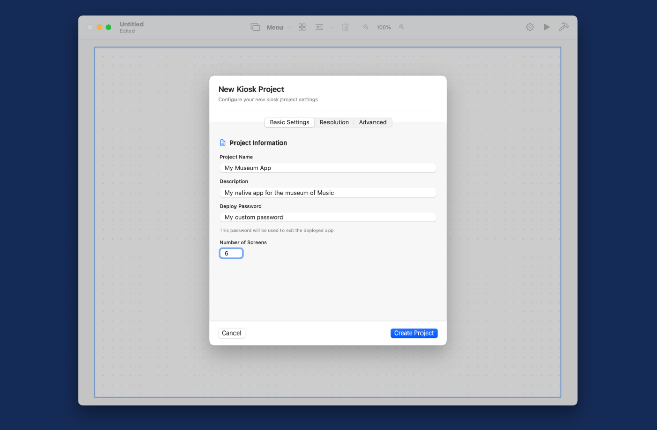Click the grid layout icon in toolbar
The image size is (657, 430).
point(302,27)
